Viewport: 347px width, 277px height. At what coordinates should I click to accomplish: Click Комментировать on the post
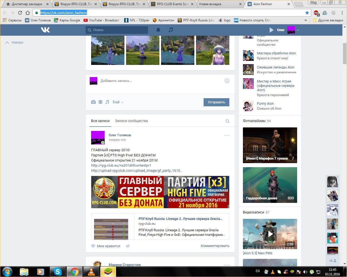[215, 246]
